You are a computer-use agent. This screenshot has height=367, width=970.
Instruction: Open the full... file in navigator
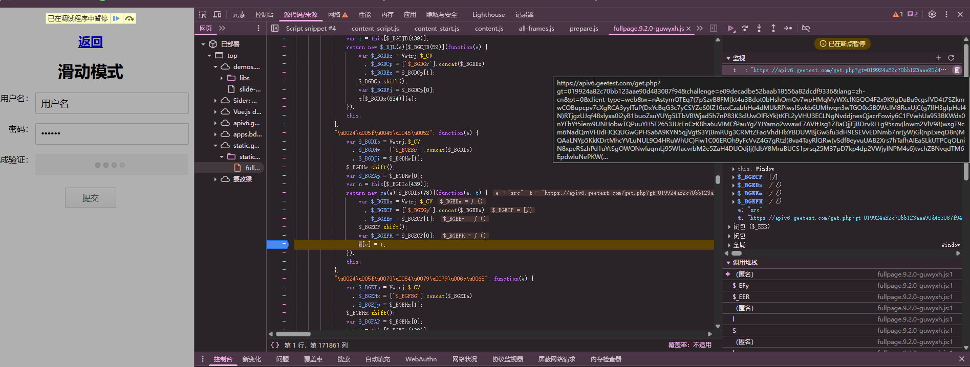click(x=252, y=168)
